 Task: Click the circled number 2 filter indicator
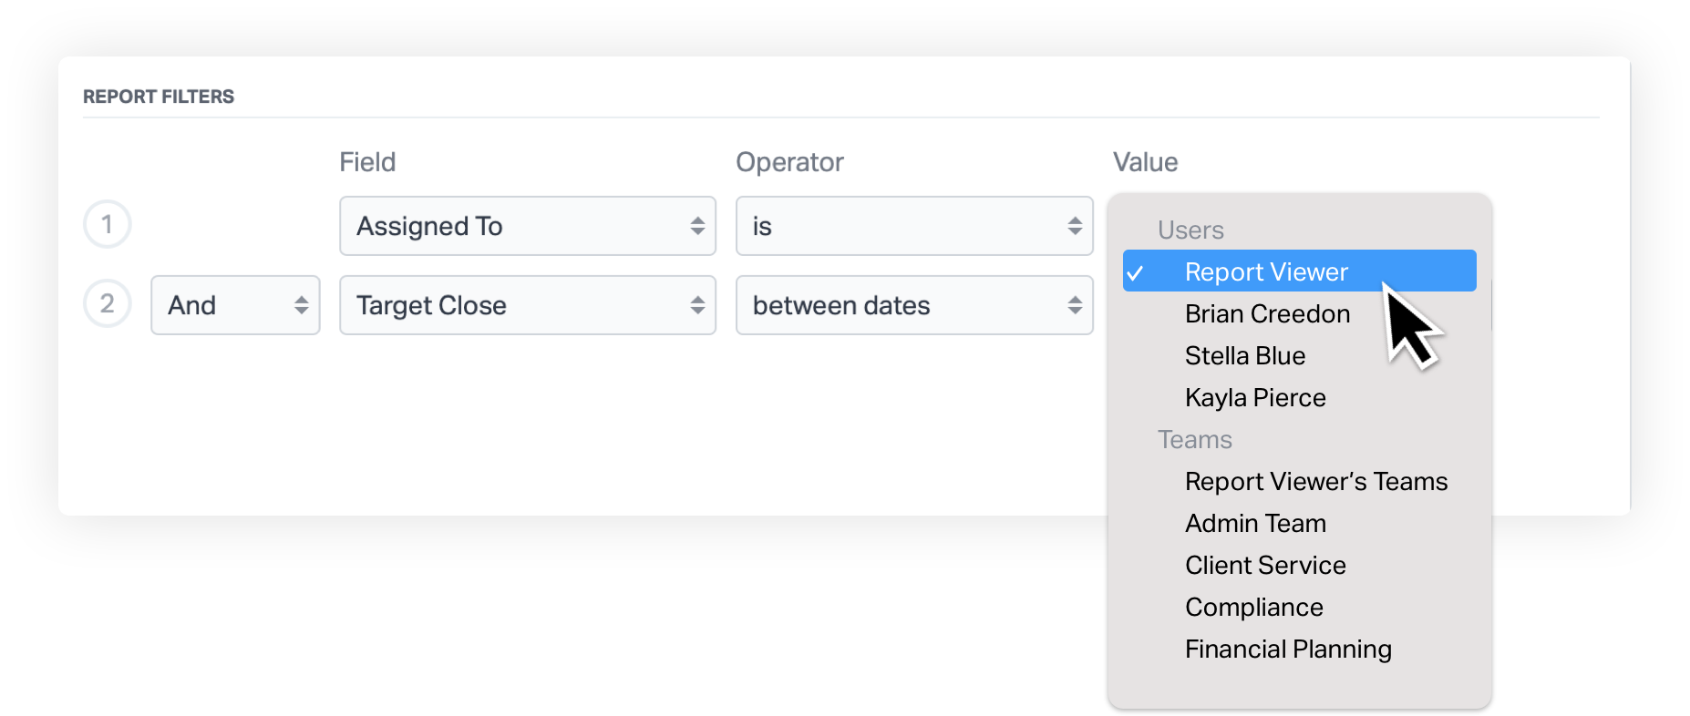(107, 303)
